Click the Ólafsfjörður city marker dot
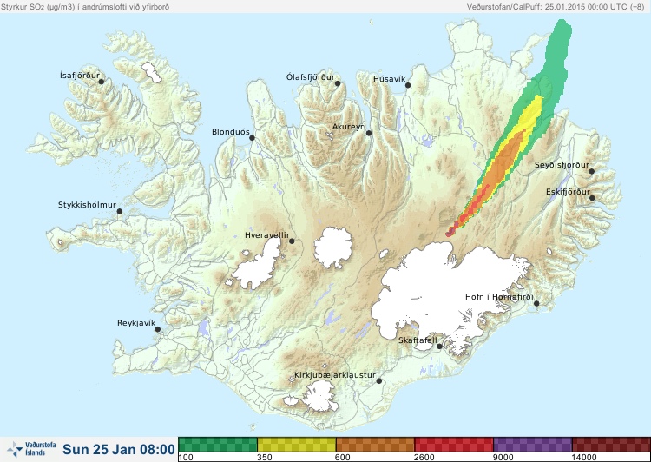The image size is (651, 462). tap(338, 83)
